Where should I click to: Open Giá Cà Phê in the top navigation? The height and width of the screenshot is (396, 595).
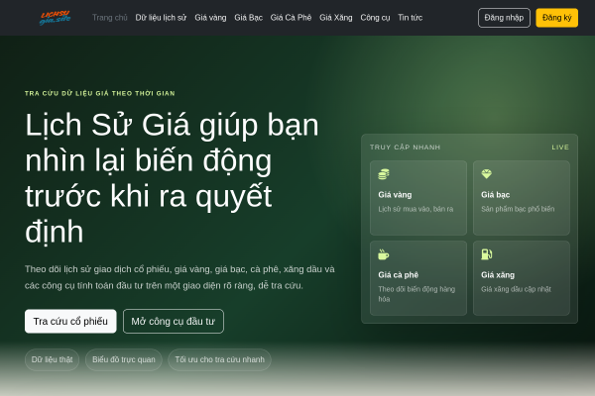(x=291, y=18)
